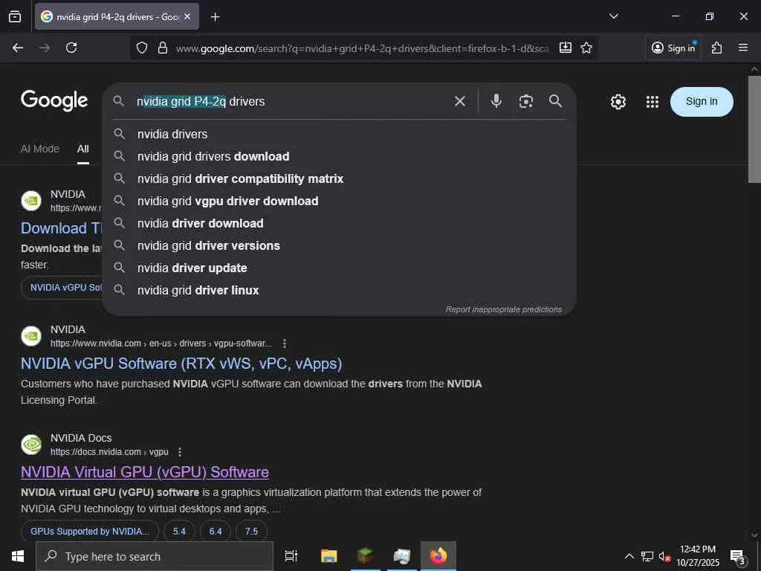Viewport: 761px width, 571px height.
Task: Open notification center with 3 alerts
Action: [738, 558]
